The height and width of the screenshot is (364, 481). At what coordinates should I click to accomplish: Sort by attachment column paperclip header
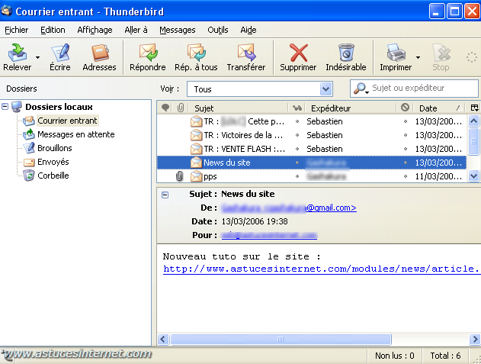pyautogui.click(x=181, y=108)
